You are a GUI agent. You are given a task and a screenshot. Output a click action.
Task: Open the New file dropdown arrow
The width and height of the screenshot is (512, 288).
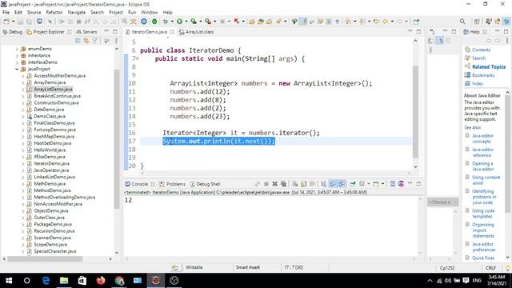point(13,22)
